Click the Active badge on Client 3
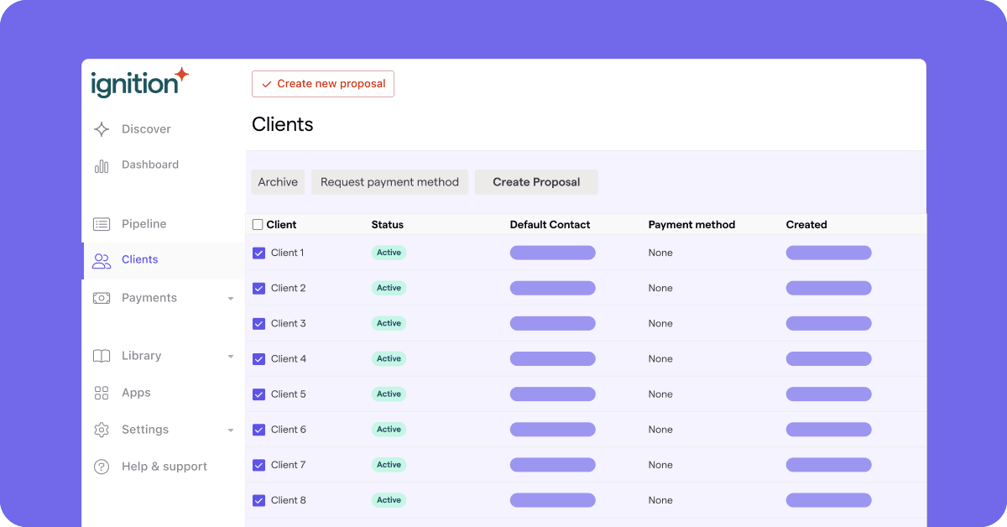 [x=389, y=323]
